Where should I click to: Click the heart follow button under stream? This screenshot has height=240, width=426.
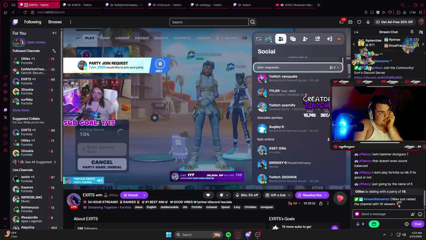click(208, 195)
